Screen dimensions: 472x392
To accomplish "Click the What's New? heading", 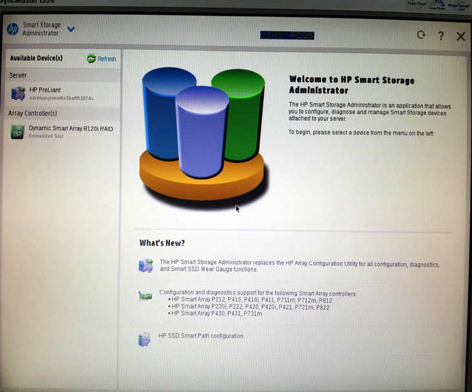I will click(162, 243).
